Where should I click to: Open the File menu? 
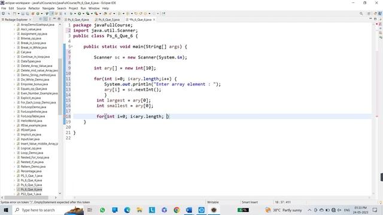coord(4,8)
